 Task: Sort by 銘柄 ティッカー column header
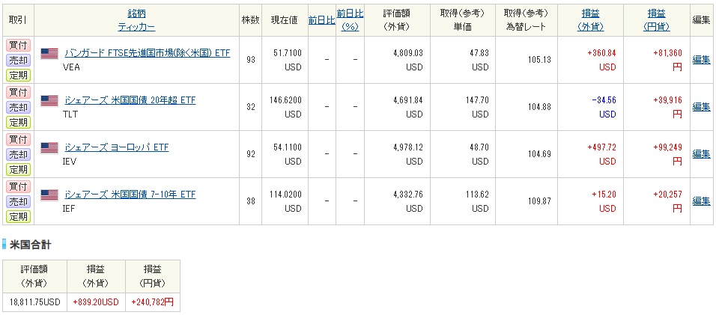[136, 20]
